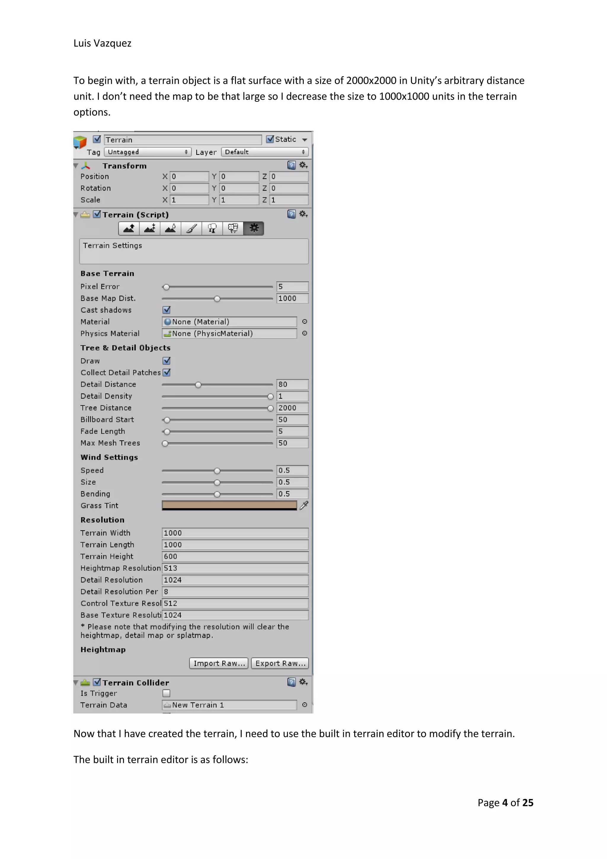Click the Position X field
The width and height of the screenshot is (607, 859).
[189, 176]
